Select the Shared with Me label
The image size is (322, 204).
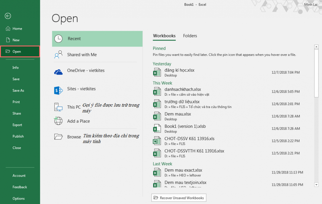pos(82,55)
